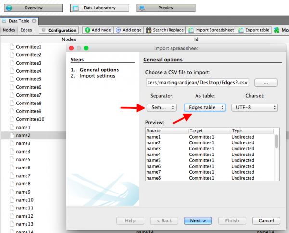This screenshot has width=289, height=233.
Task: Open the Search/Replace tool
Action: (x=164, y=30)
